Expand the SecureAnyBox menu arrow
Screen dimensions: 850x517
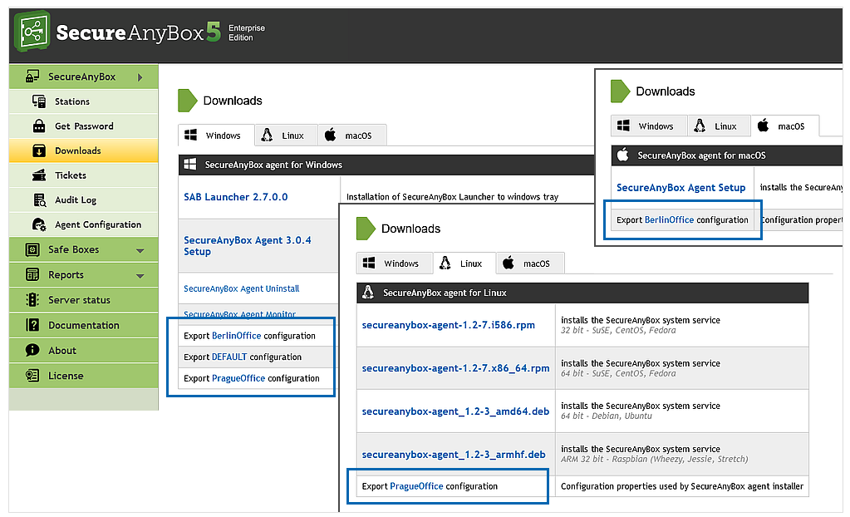[x=140, y=77]
